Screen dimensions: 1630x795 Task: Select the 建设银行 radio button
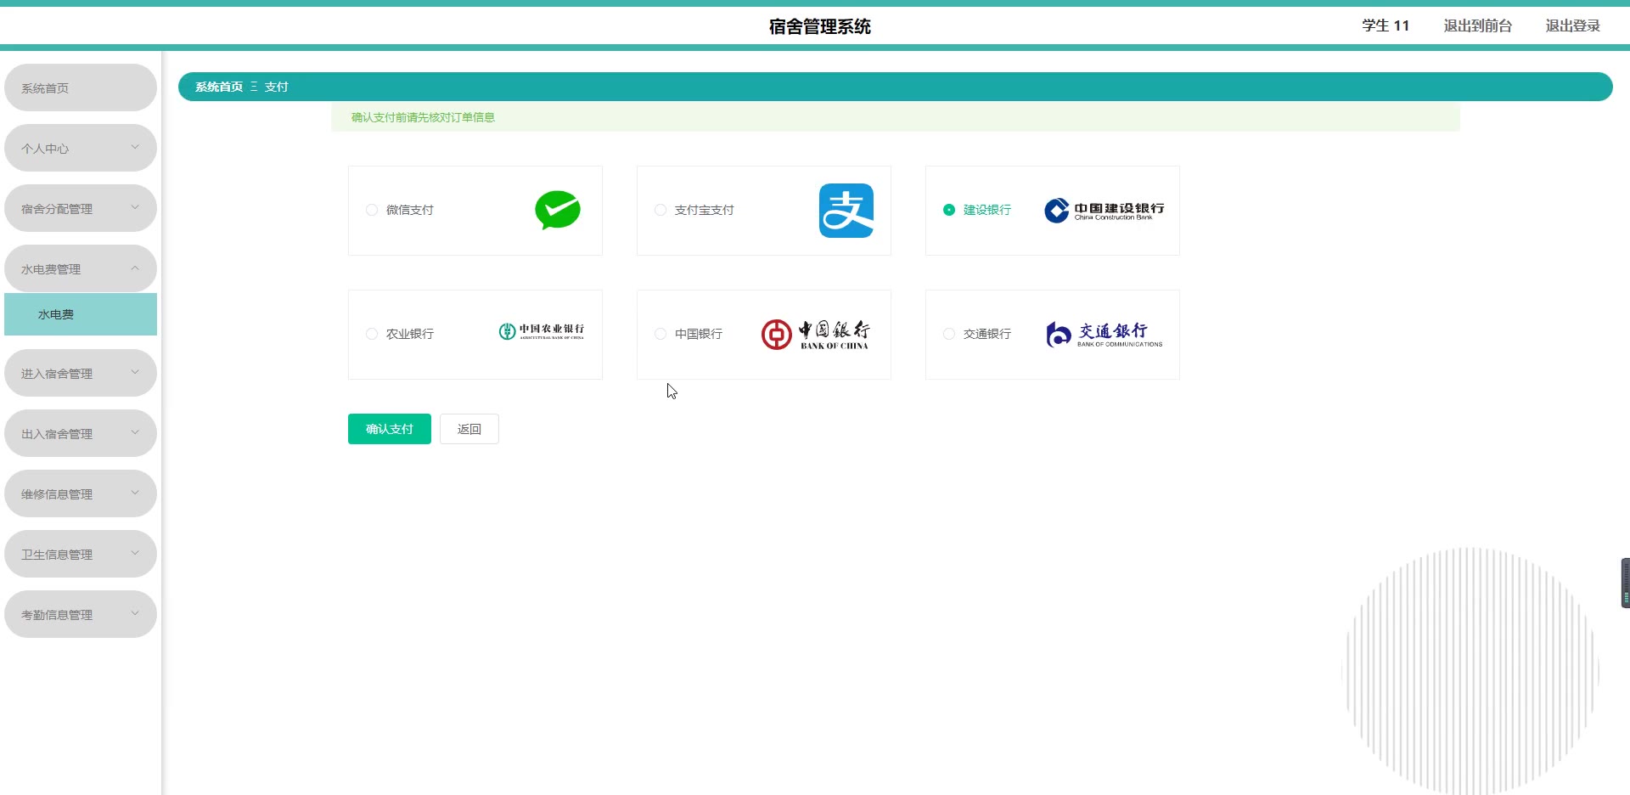949,210
